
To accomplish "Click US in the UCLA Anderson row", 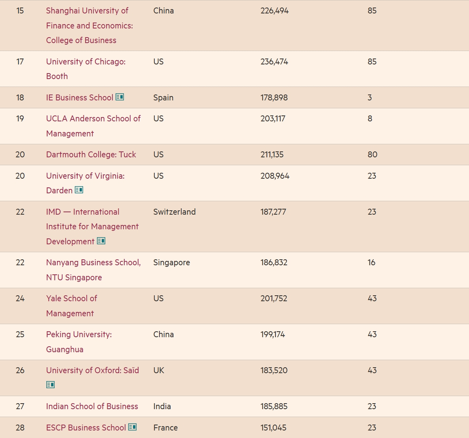I will (159, 119).
